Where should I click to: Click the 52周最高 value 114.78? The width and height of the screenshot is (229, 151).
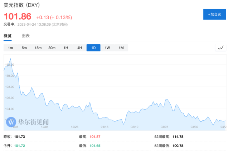tap(178, 137)
